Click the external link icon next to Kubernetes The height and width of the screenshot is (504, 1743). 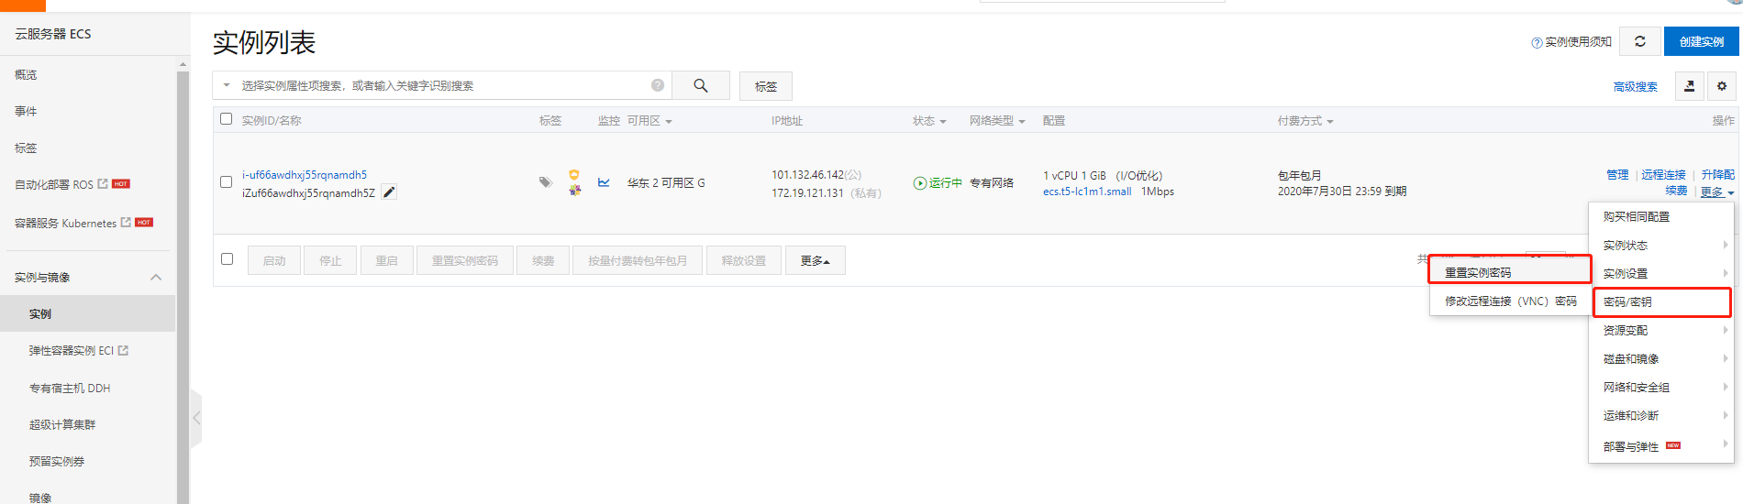[126, 223]
